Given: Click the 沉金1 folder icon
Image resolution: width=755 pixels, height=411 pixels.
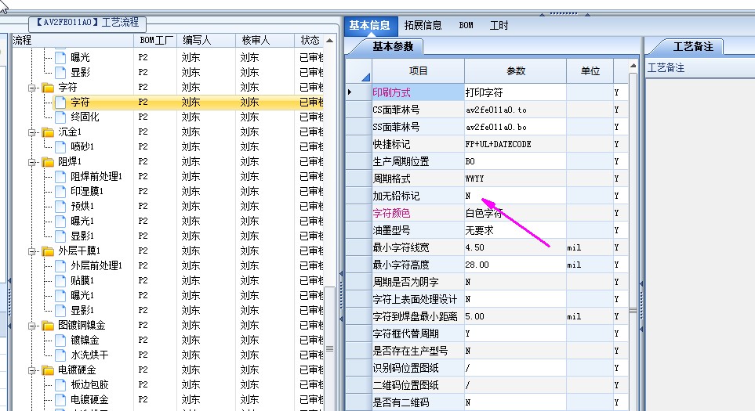Looking at the screenshot, I should pyautogui.click(x=48, y=132).
